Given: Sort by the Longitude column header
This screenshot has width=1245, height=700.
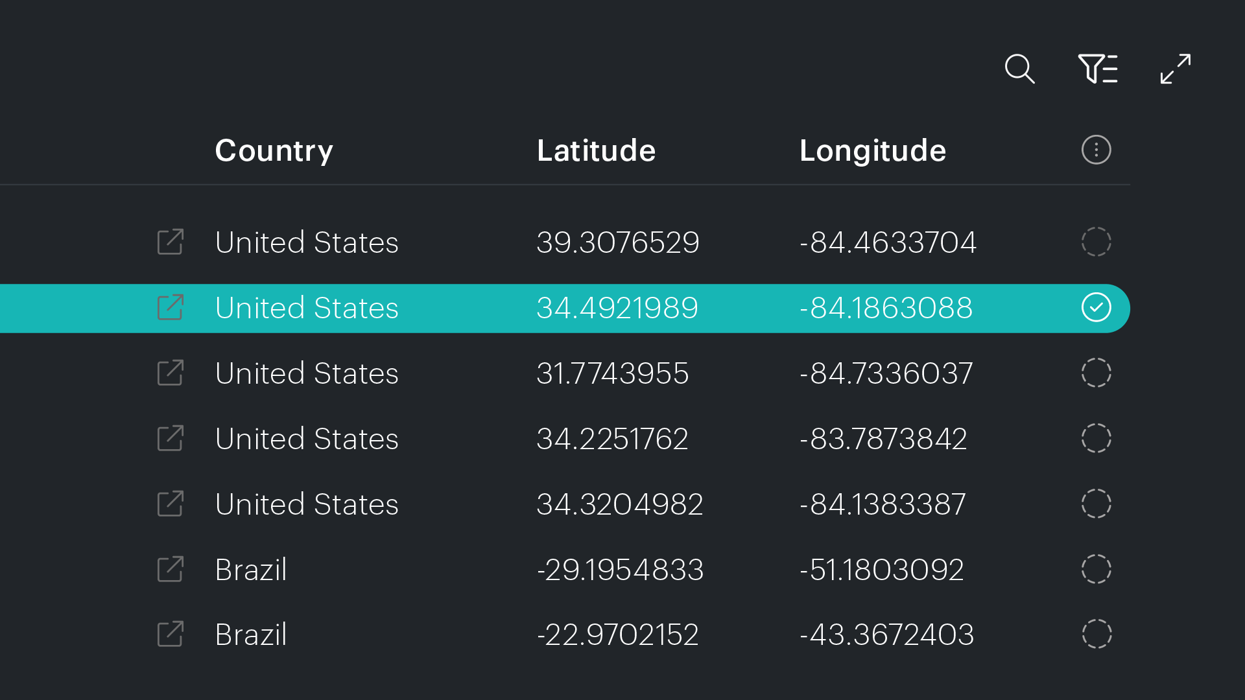Looking at the screenshot, I should (872, 152).
